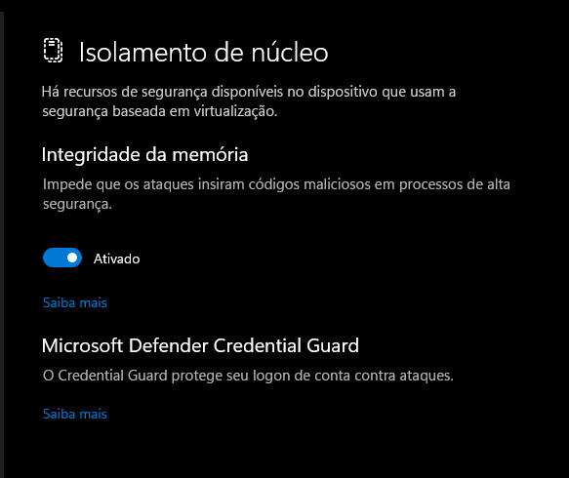The width and height of the screenshot is (569, 478).
Task: Click the white knob of the Ativado switch
Action: 72,258
